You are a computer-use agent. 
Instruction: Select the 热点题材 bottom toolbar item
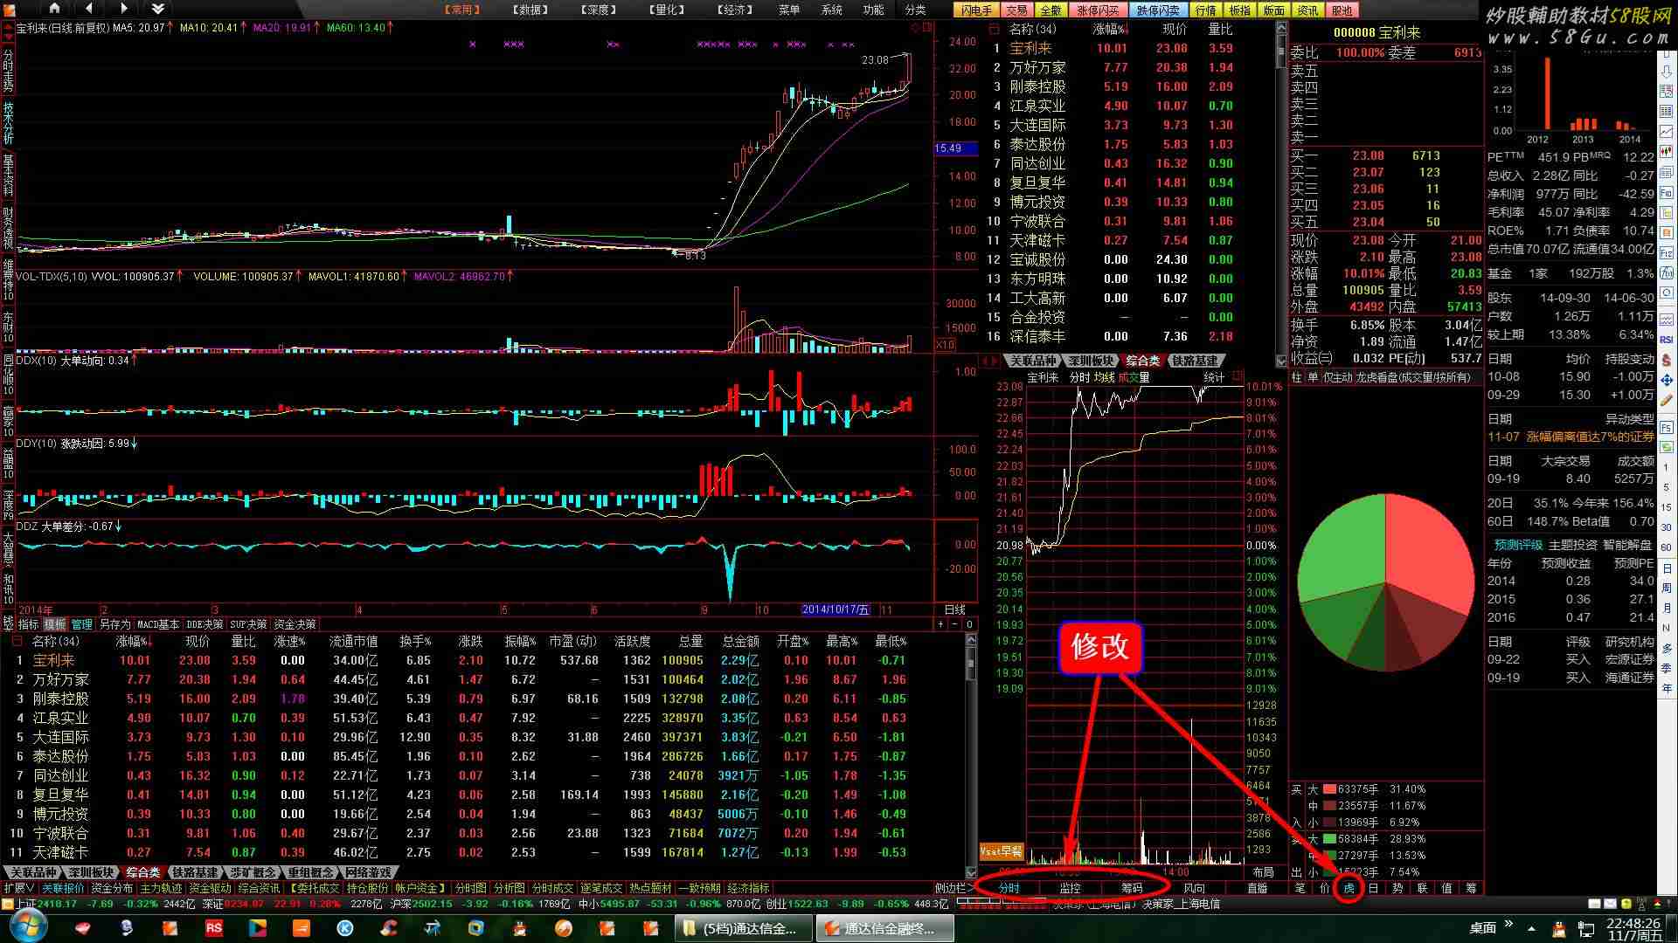pos(650,888)
